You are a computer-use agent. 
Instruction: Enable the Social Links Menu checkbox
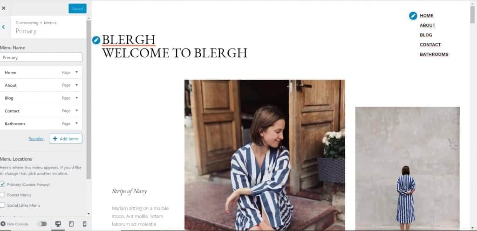point(2,205)
